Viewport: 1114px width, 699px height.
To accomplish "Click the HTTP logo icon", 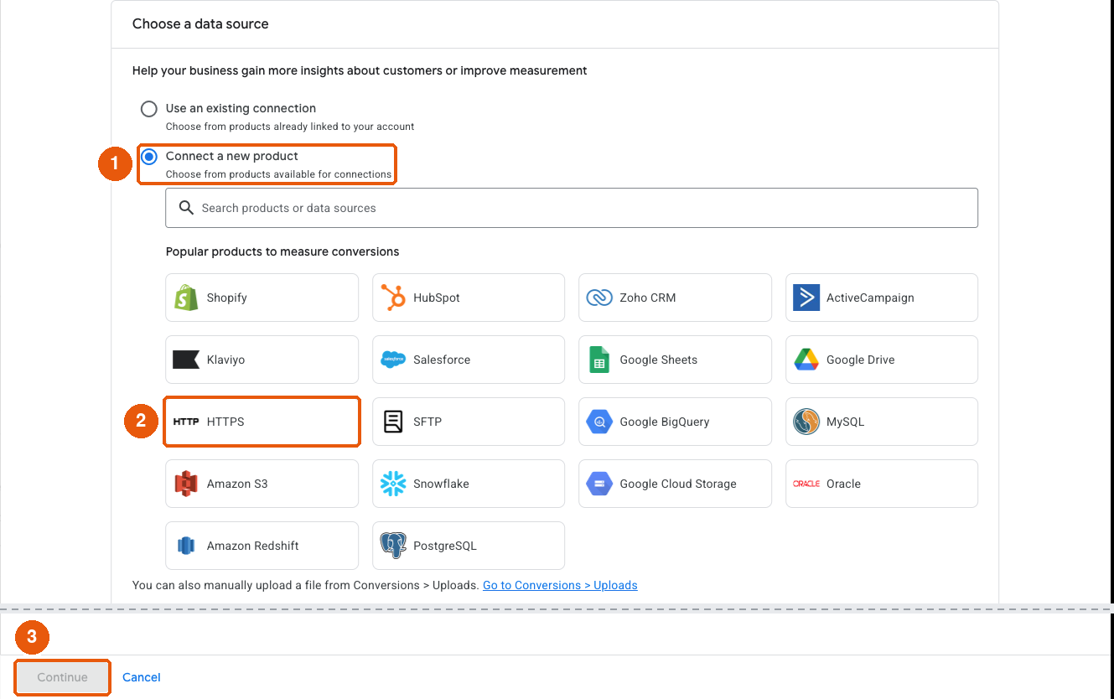I will 186,422.
